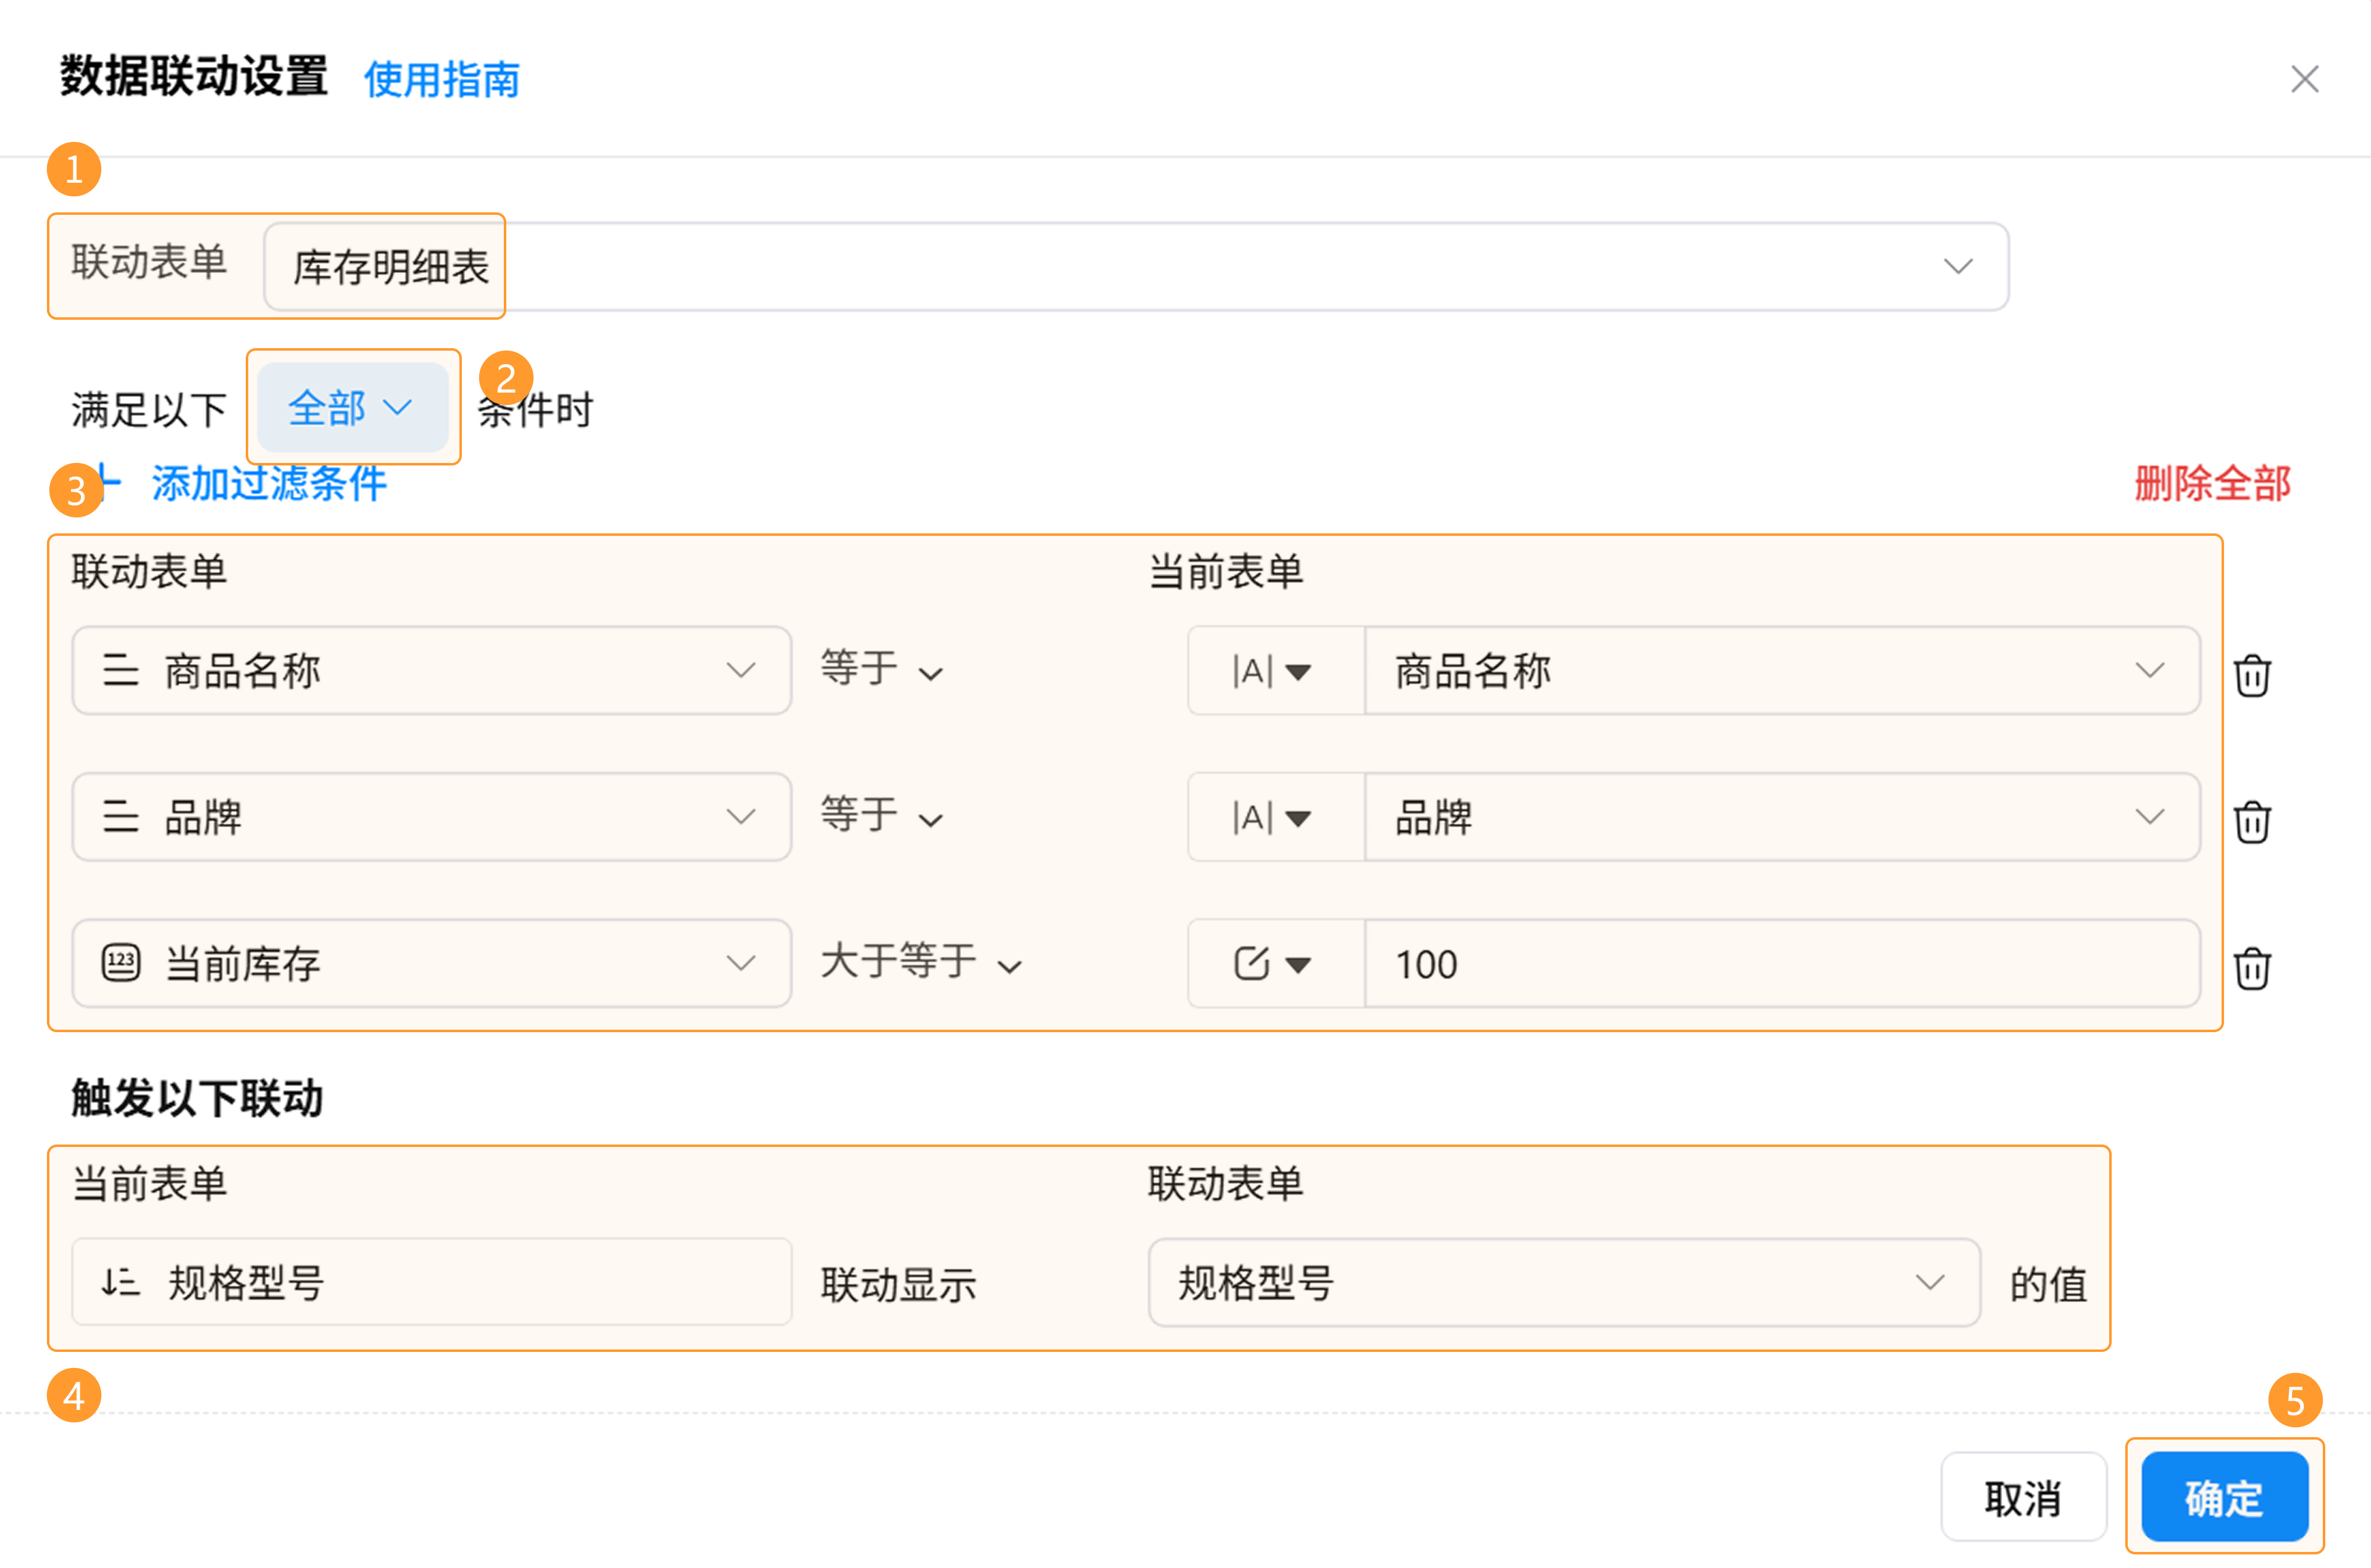Click 删除全部 to remove all conditions
Image resolution: width=2371 pixels, height=1568 pixels.
pyautogui.click(x=2212, y=483)
